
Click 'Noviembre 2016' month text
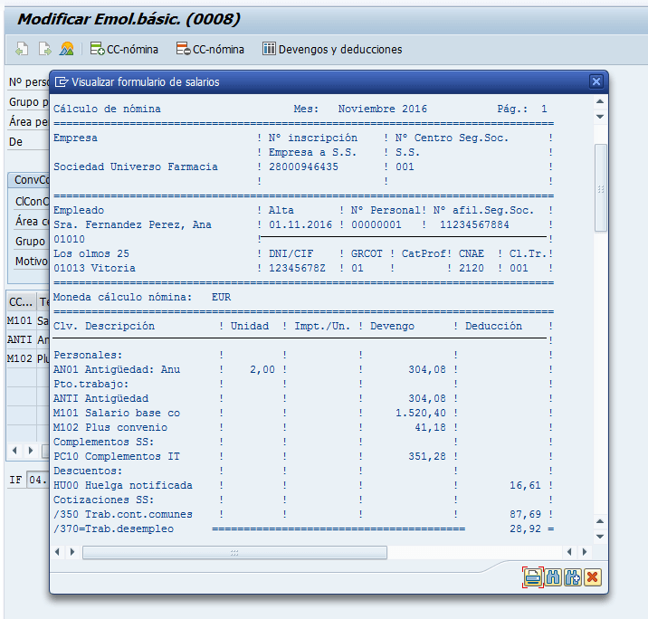[x=382, y=109]
